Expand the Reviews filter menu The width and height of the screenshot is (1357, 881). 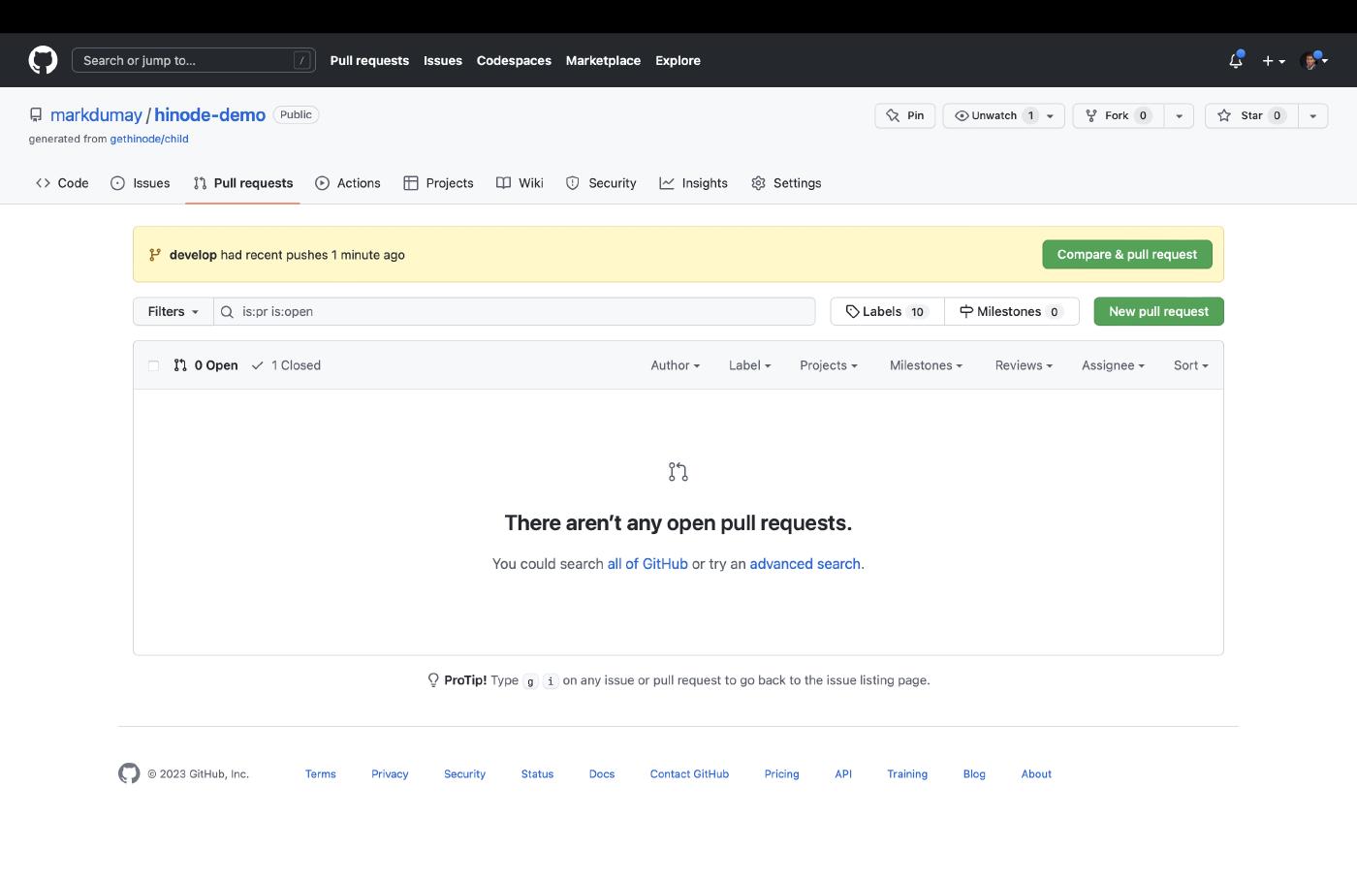(x=1024, y=365)
